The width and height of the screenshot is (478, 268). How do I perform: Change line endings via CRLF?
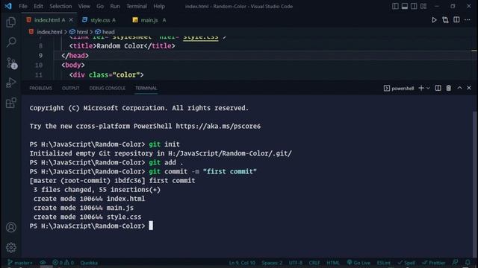click(x=314, y=263)
